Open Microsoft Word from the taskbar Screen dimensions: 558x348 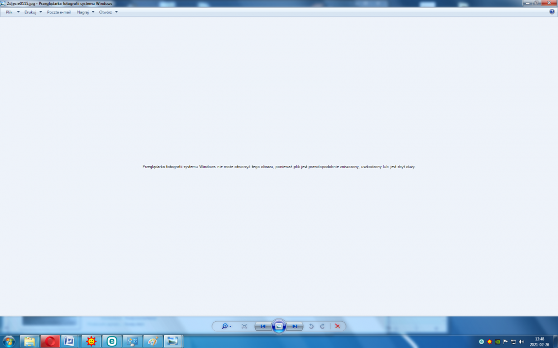(70, 341)
